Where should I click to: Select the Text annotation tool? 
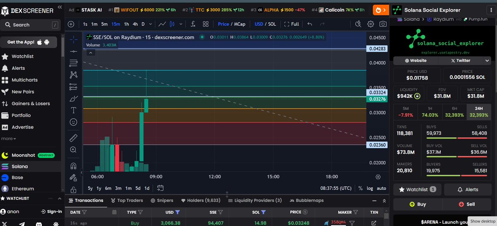(73, 110)
